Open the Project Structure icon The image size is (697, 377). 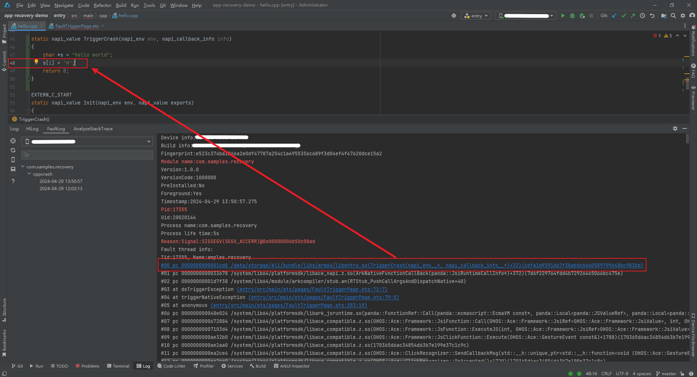664,16
